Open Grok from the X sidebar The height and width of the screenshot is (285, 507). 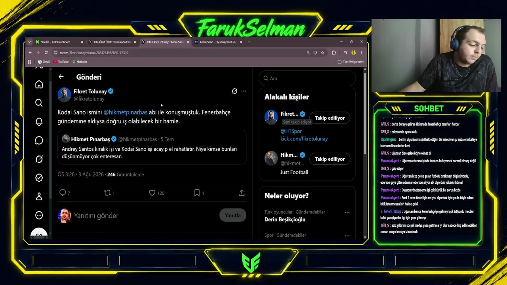pos(39,159)
